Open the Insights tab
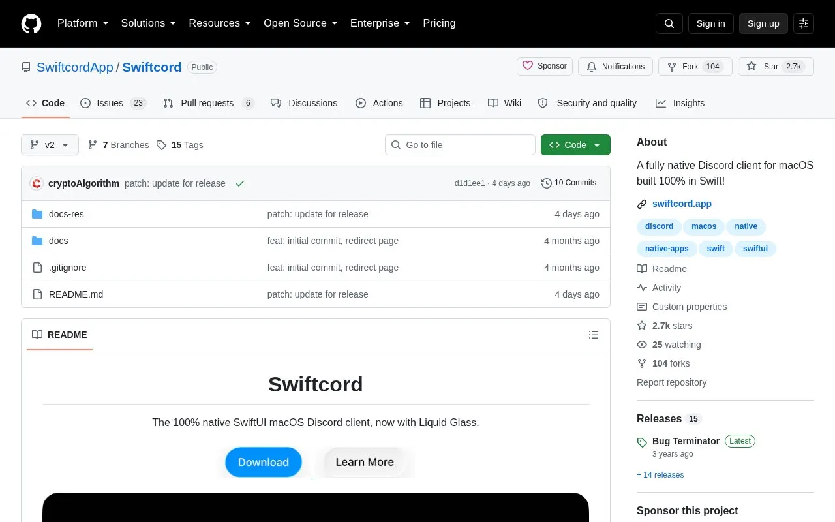 click(x=680, y=103)
